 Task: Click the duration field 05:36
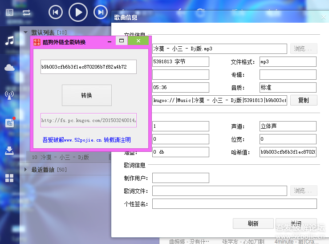181,87
